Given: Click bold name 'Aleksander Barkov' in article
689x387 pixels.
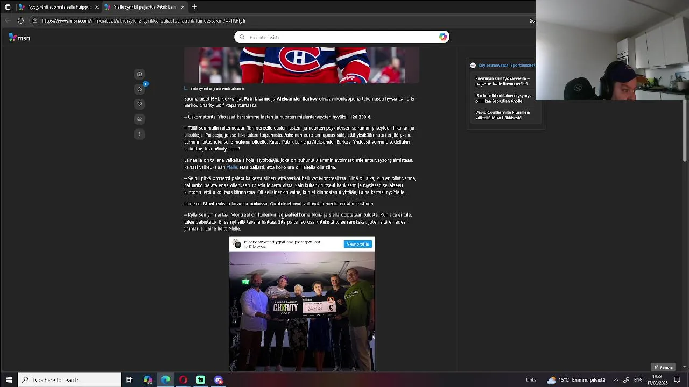Looking at the screenshot, I should [x=297, y=99].
